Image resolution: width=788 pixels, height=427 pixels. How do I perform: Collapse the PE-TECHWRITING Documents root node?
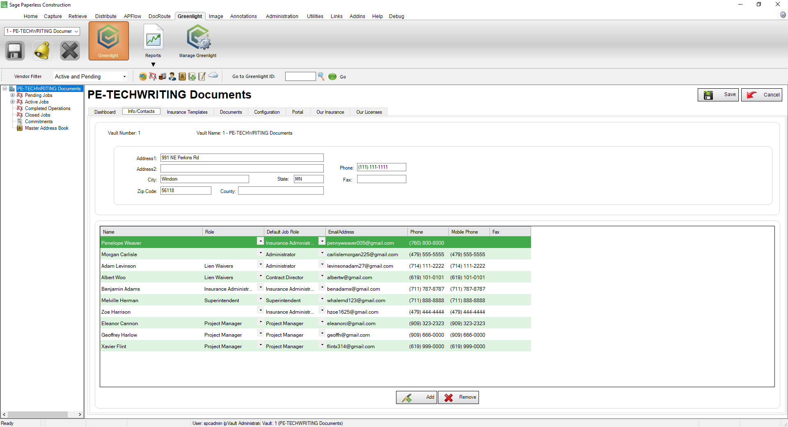(x=5, y=89)
